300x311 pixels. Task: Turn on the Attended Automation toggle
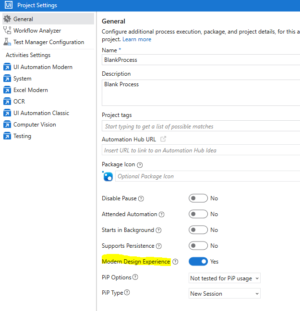coord(198,214)
